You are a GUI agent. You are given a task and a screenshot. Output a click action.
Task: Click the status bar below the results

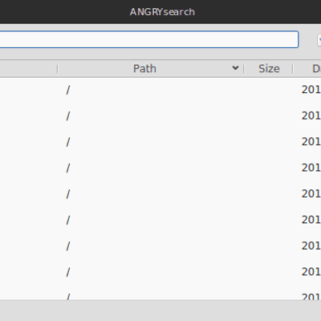[x=160, y=311]
